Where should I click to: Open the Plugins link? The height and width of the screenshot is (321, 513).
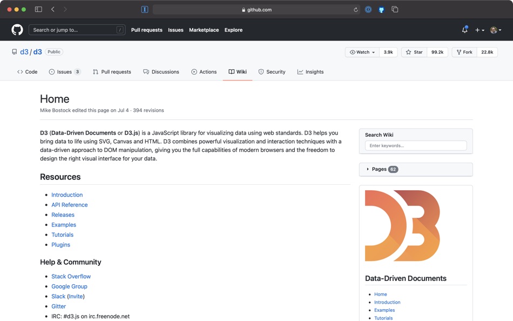(60, 245)
